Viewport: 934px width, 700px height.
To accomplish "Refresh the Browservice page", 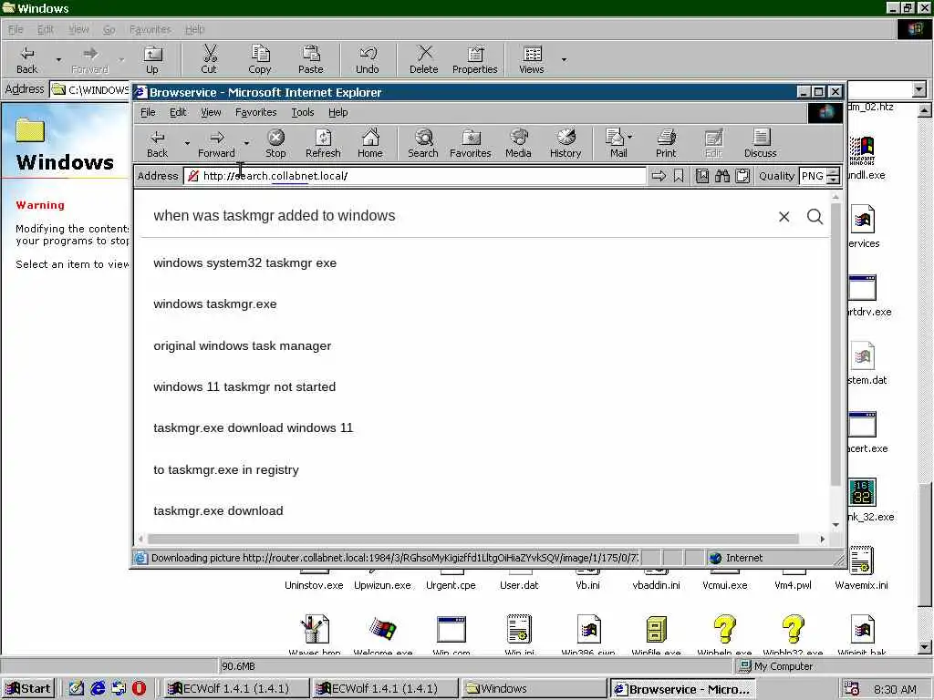I will [x=323, y=143].
